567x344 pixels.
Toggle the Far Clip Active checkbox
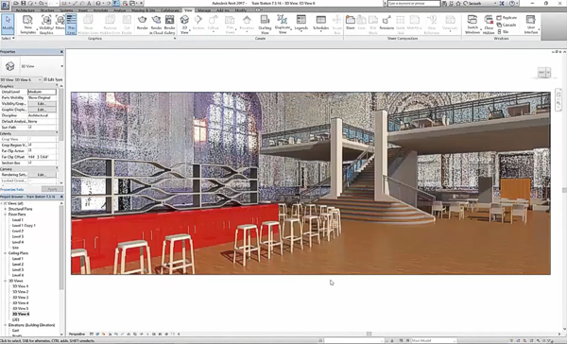30,150
